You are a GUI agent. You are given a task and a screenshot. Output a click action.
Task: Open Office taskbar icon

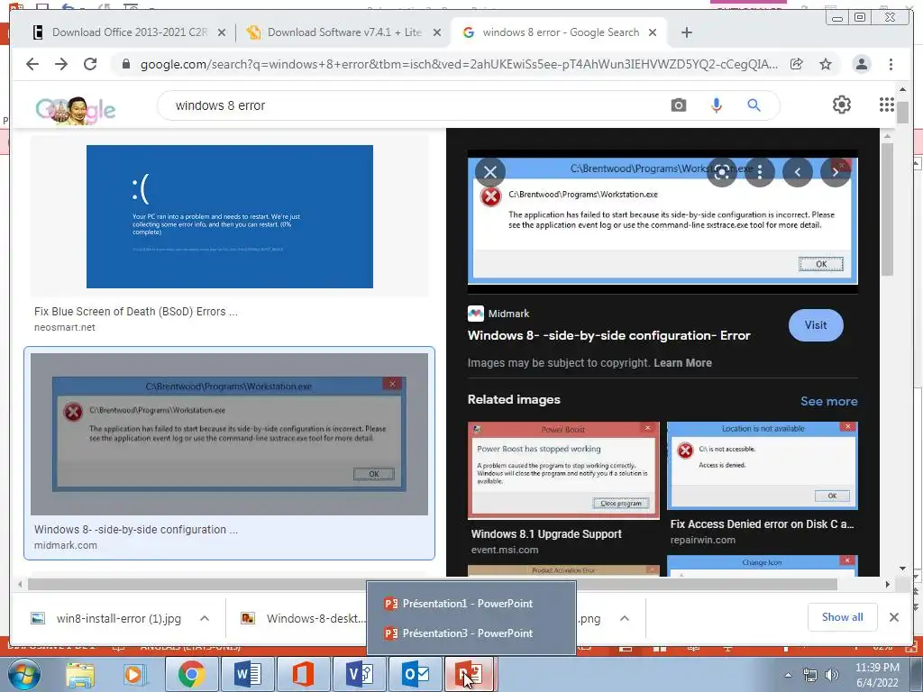(303, 674)
